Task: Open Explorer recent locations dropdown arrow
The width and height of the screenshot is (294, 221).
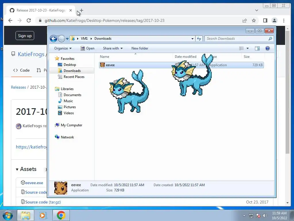Action: (x=67, y=39)
